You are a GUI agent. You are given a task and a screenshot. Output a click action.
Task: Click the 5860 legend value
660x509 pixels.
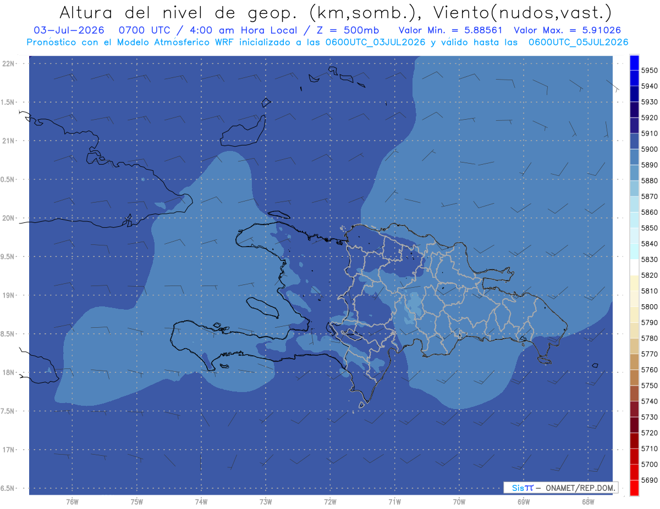[x=649, y=212]
